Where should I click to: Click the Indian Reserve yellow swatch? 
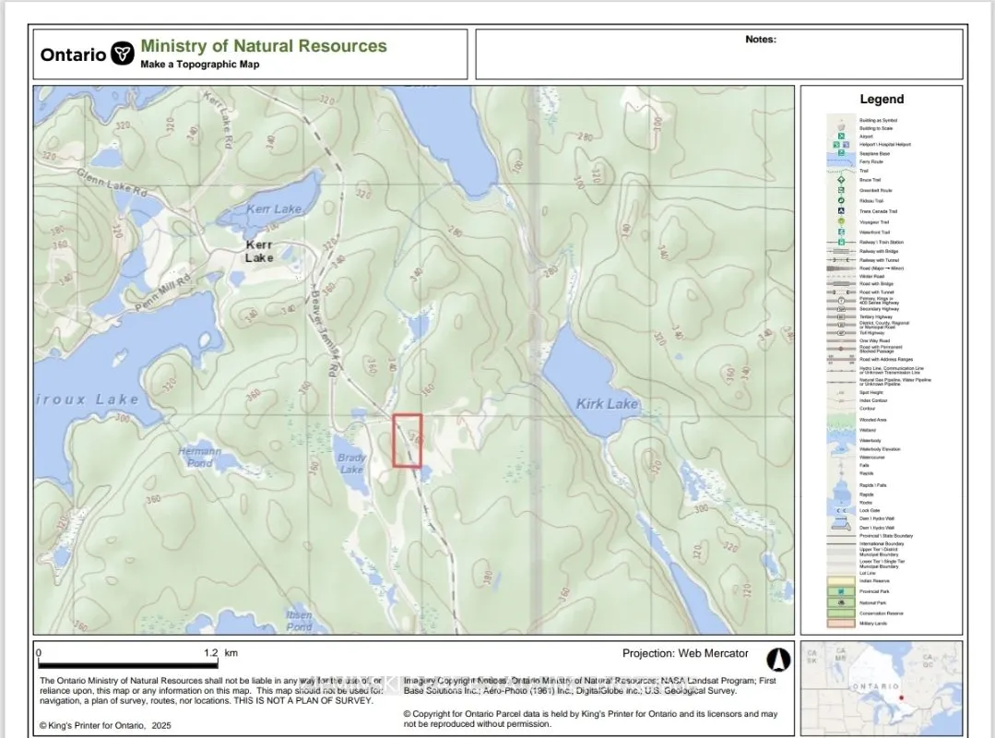841,581
